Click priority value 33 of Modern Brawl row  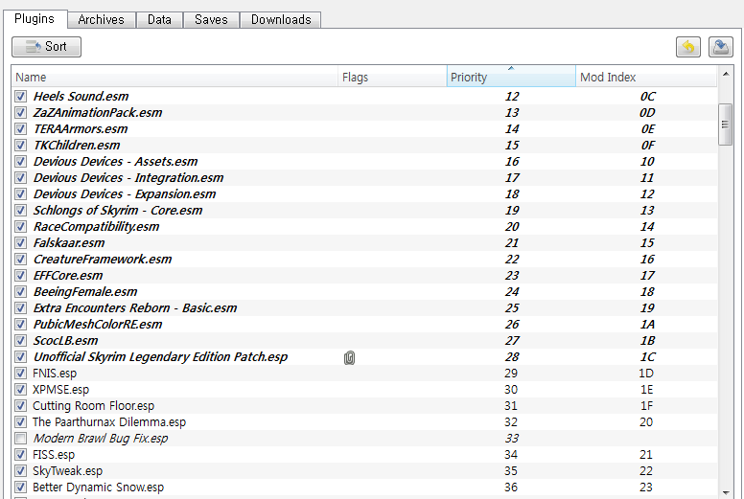tap(512, 439)
